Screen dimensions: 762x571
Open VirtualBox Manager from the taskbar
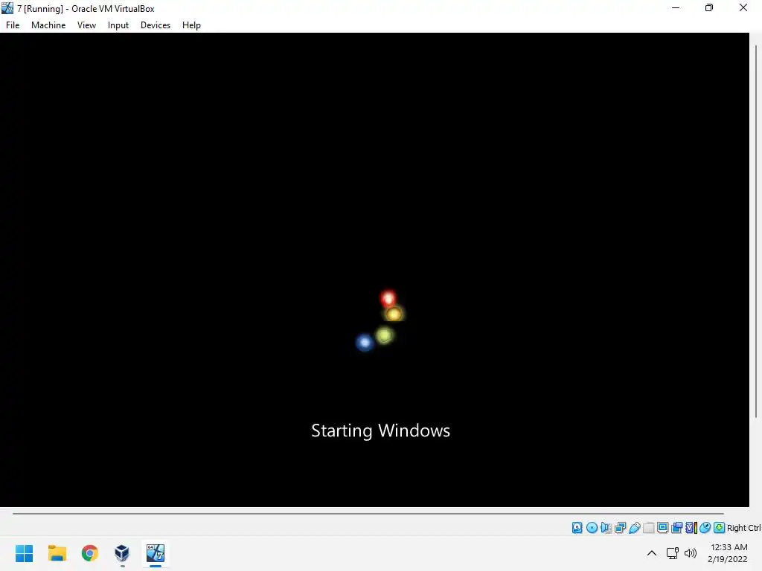point(122,553)
